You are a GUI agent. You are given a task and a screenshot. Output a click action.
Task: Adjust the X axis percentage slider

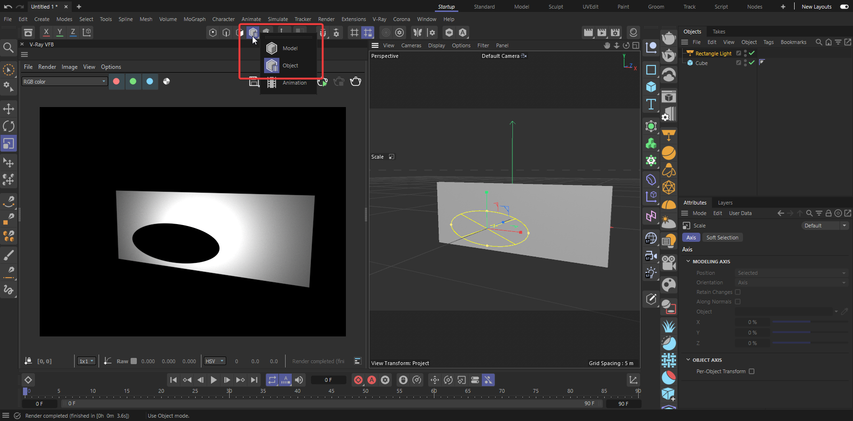pyautogui.click(x=810, y=322)
